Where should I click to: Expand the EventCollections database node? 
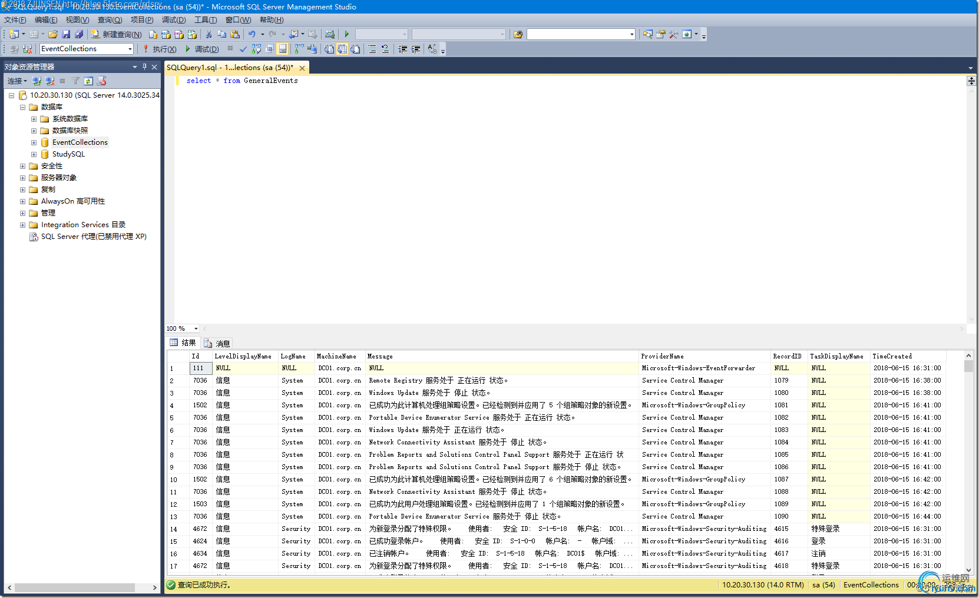34,142
